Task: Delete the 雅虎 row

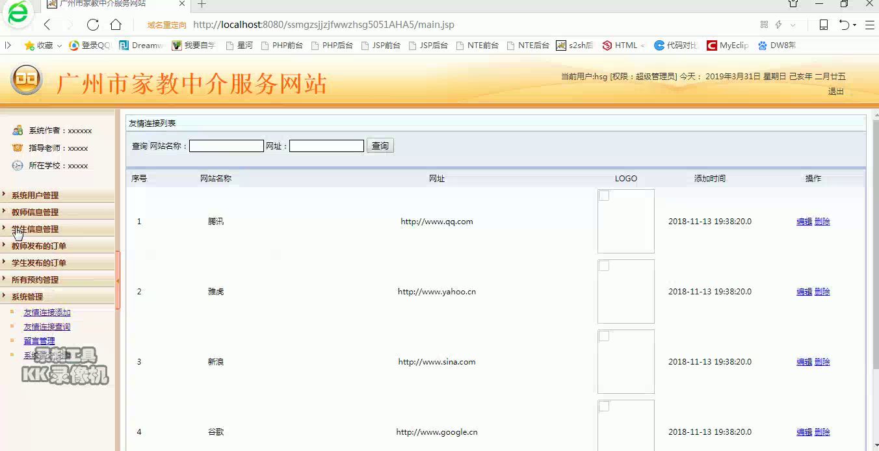Action: click(x=822, y=292)
